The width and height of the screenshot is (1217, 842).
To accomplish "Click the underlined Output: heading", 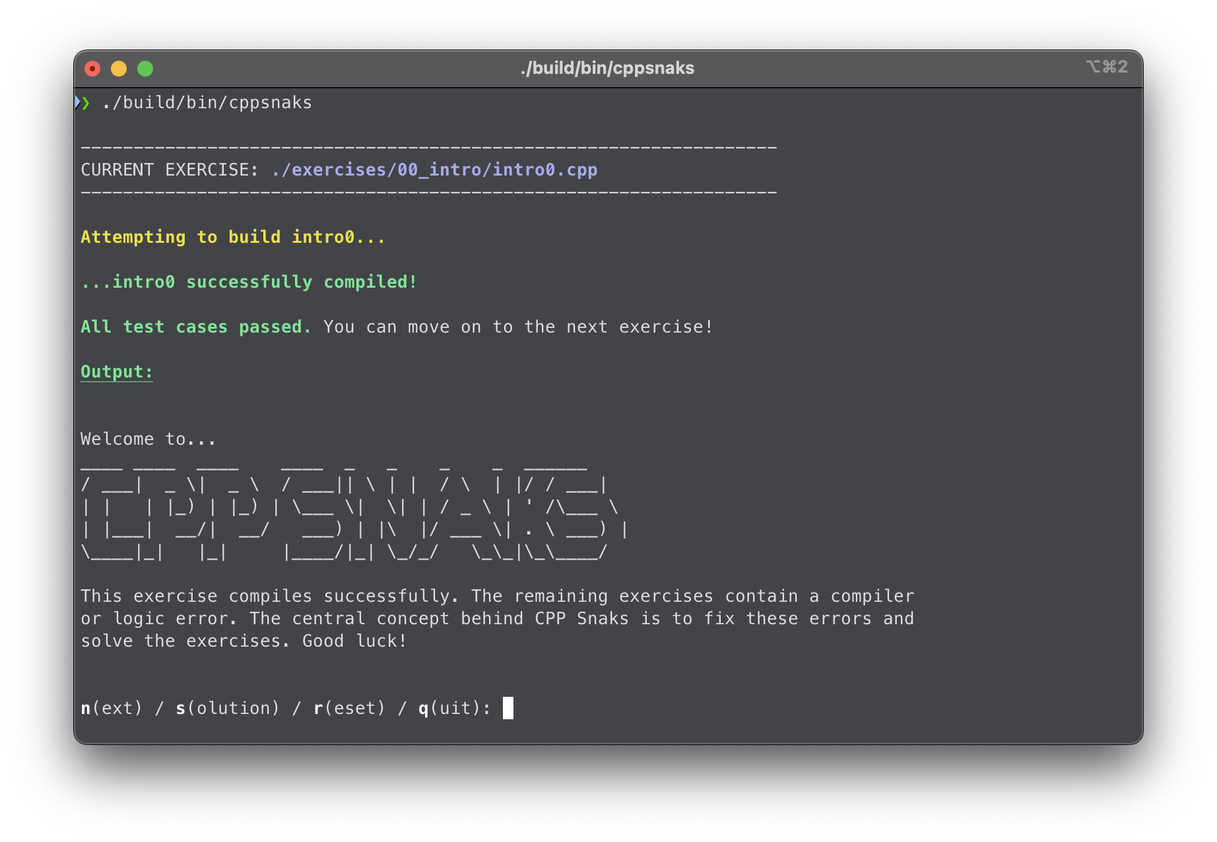I will tap(117, 372).
